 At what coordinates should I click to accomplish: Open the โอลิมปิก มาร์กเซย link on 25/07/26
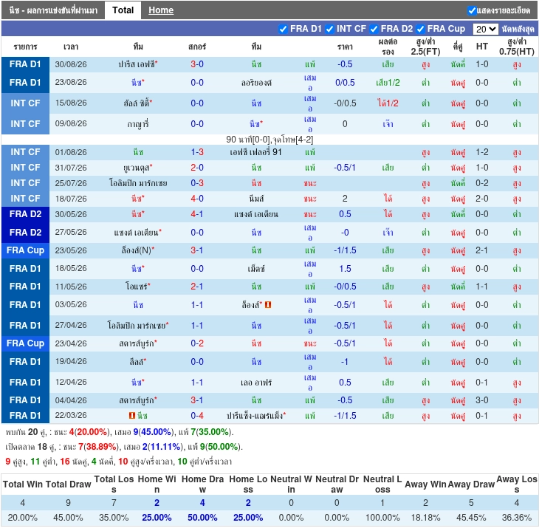coord(138,183)
